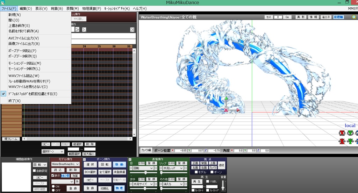The width and height of the screenshot is (358, 193).
Task: Expand the 選択ボーン dropdown
Action: tap(53, 151)
